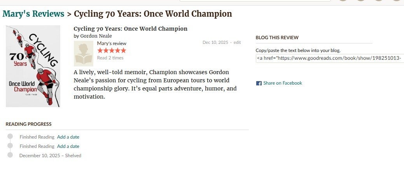The image size is (404, 170).
Task: Open Mary's profile avatar picture
Action: coord(84,54)
